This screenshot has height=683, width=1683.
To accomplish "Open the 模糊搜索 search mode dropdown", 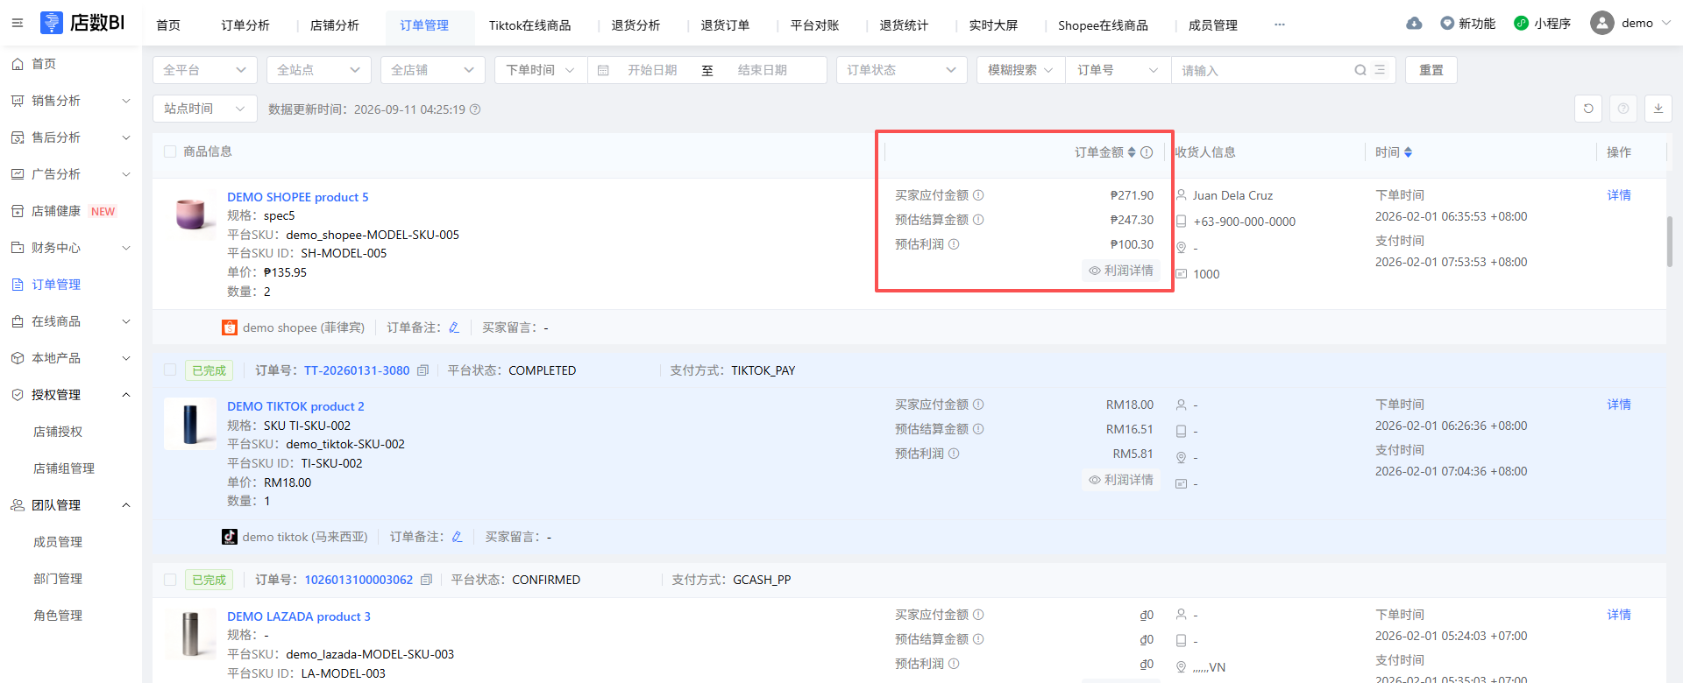I will [x=1021, y=70].
